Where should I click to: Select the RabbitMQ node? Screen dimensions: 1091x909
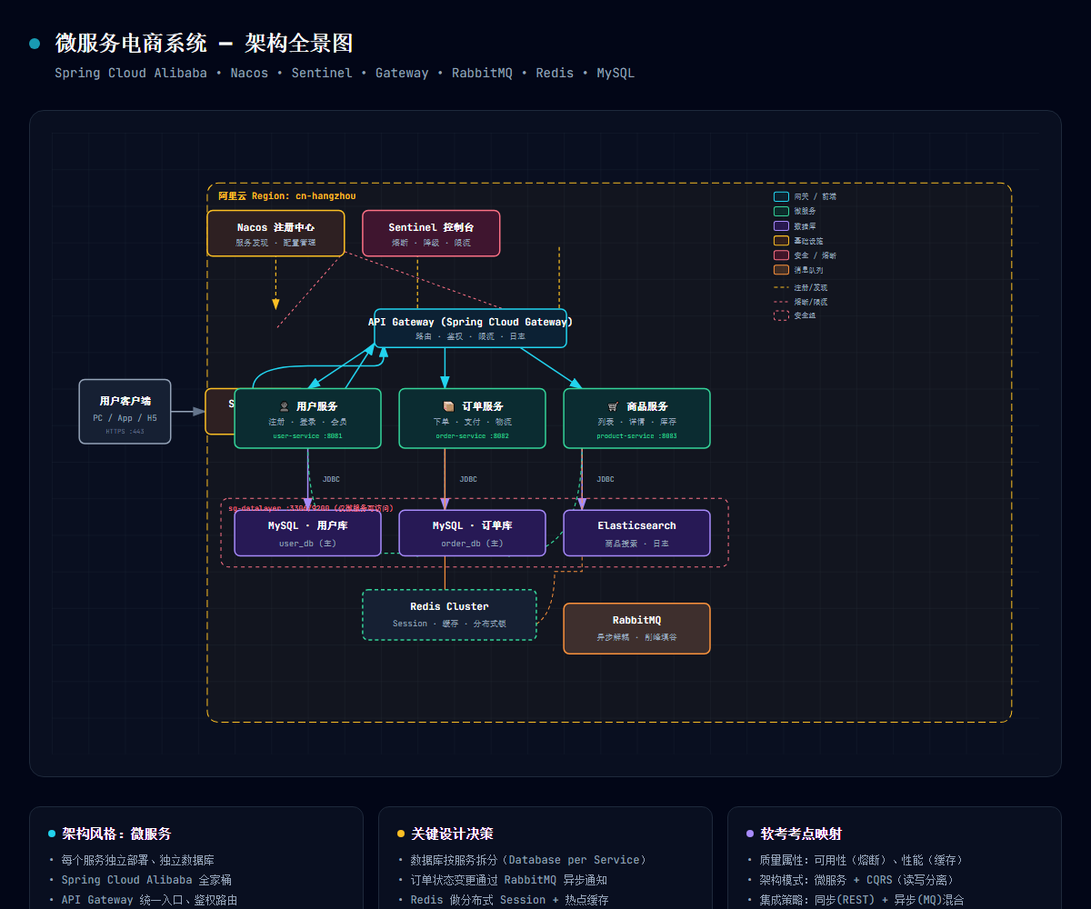[636, 628]
